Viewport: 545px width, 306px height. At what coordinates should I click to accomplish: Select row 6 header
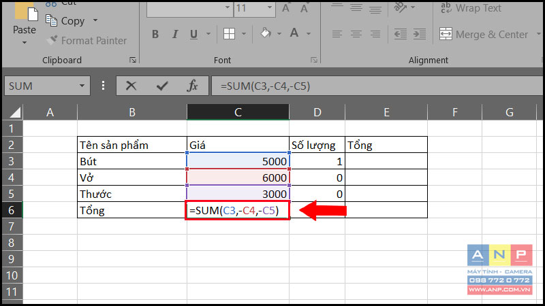(12, 210)
